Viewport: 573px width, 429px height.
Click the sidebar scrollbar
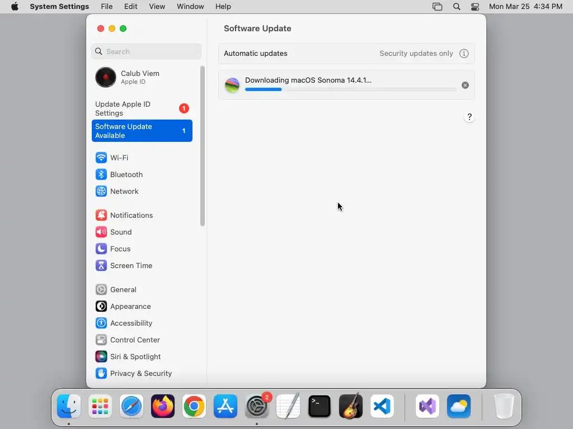tap(203, 146)
